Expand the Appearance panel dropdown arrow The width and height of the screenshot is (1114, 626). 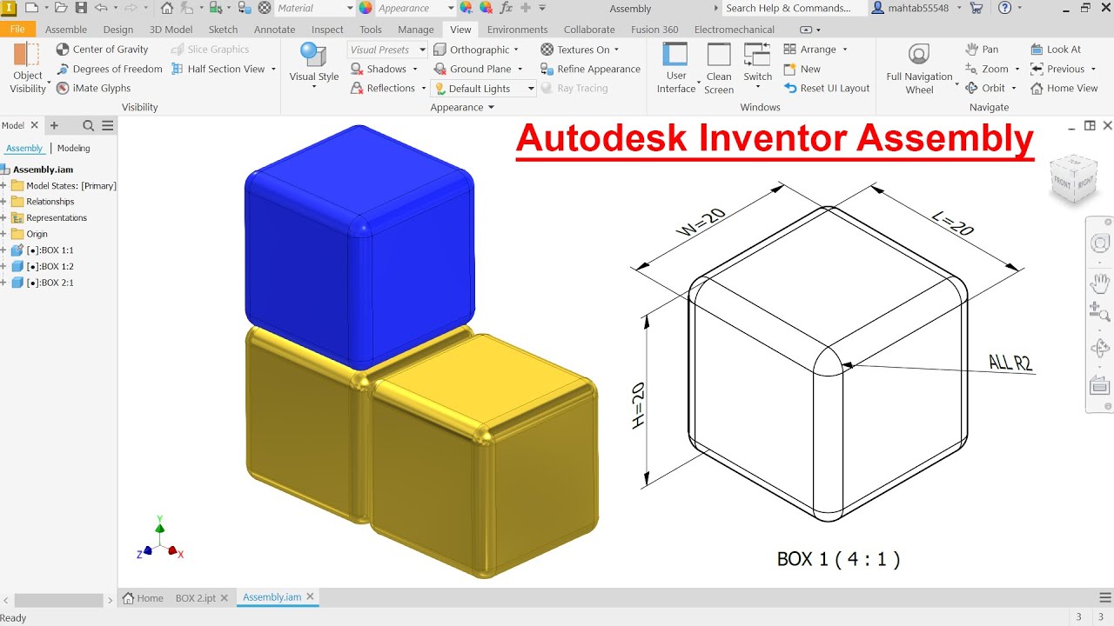tap(491, 108)
